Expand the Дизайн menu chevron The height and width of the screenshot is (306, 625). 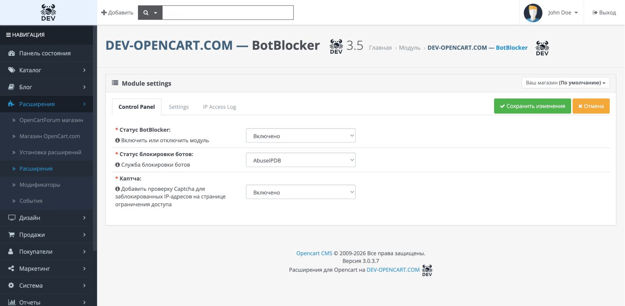tap(84, 218)
